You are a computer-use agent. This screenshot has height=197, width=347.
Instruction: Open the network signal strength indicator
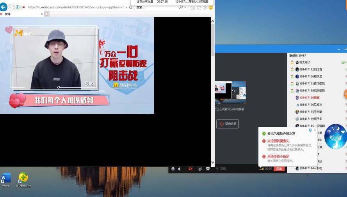point(261,169)
